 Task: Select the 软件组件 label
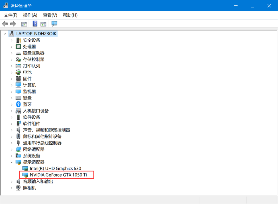[32, 124]
